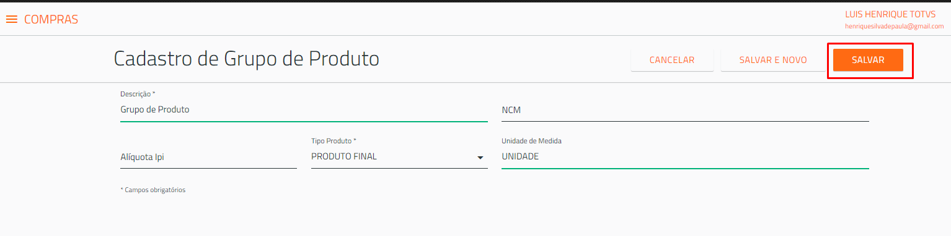Click the Grupo de Produto text value
The height and width of the screenshot is (236, 951).
(154, 109)
